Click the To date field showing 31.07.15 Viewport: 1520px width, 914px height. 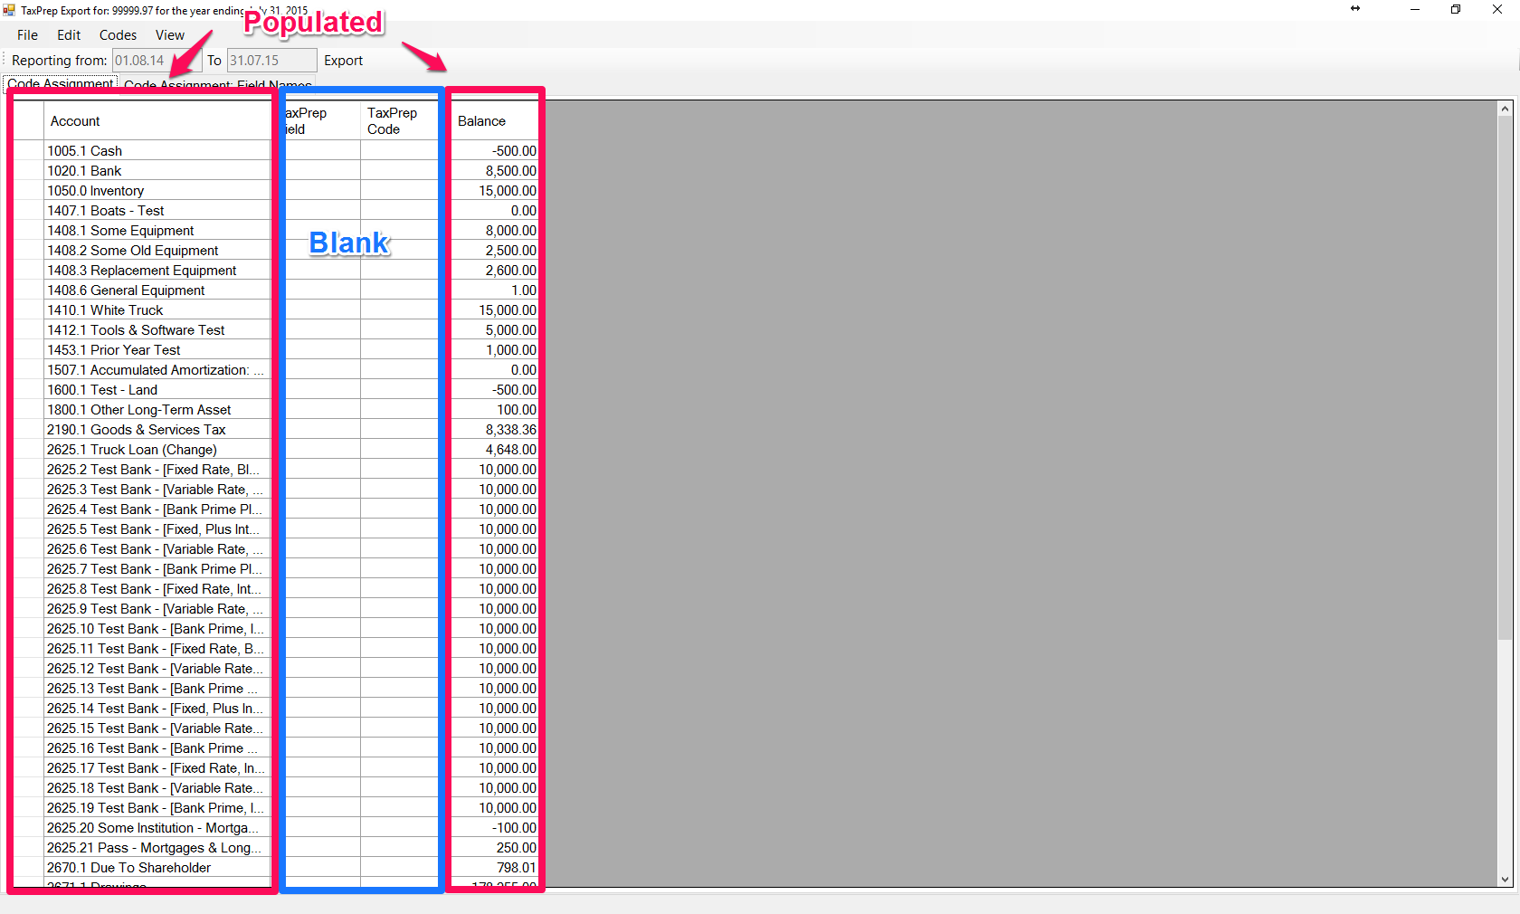point(271,61)
